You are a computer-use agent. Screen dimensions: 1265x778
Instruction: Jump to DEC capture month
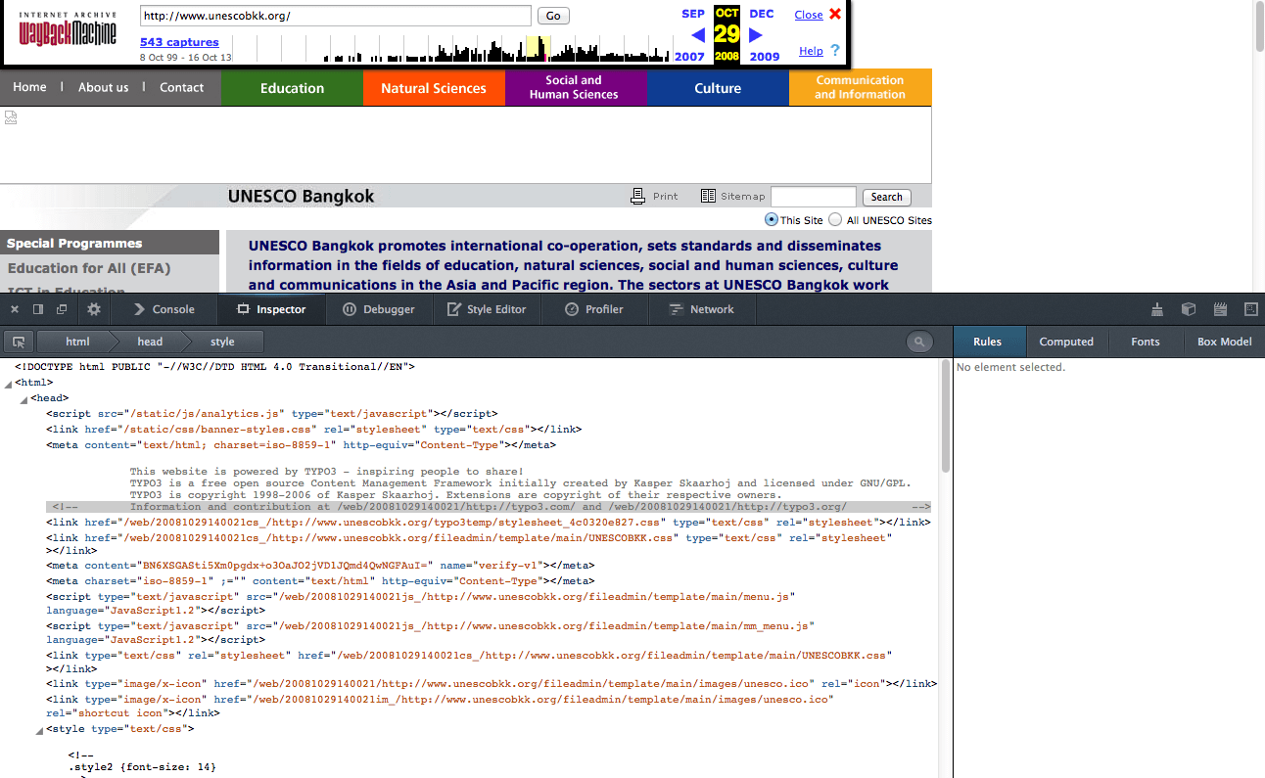pyautogui.click(x=762, y=14)
